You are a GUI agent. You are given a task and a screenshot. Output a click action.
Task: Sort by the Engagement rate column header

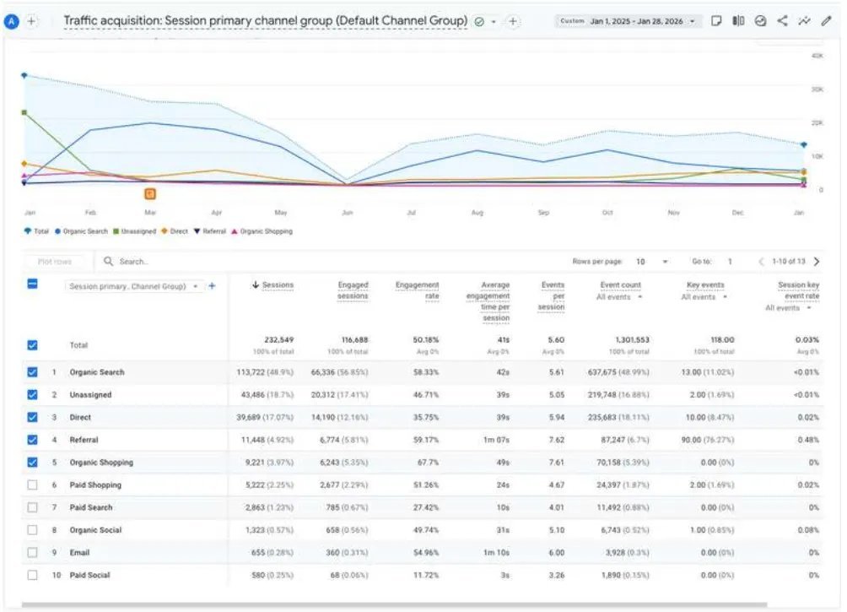click(x=417, y=290)
